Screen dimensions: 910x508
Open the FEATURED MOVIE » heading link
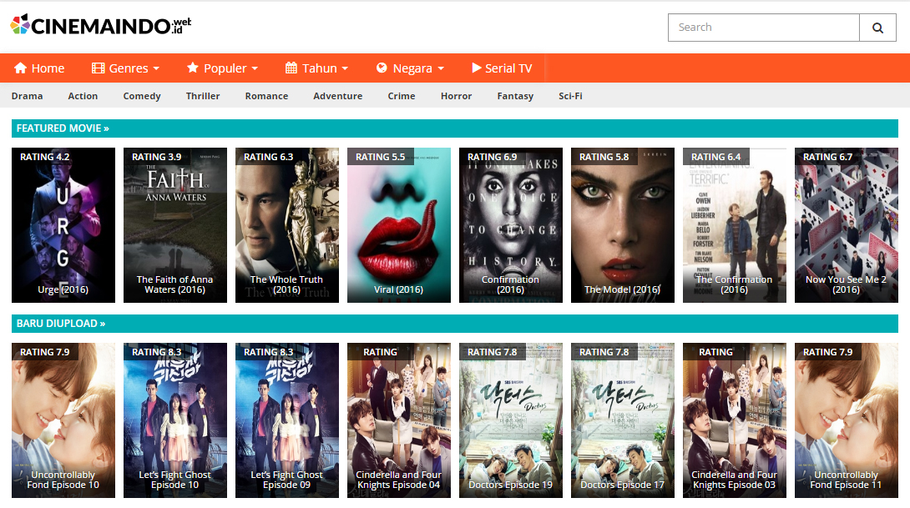(63, 128)
